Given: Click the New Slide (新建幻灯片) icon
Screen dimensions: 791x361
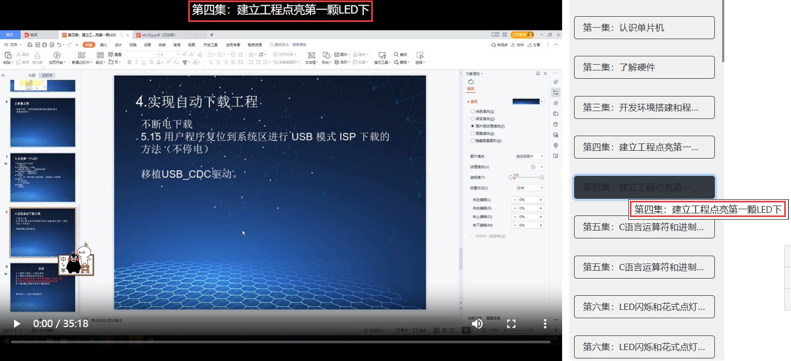Looking at the screenshot, I should pos(81,55).
